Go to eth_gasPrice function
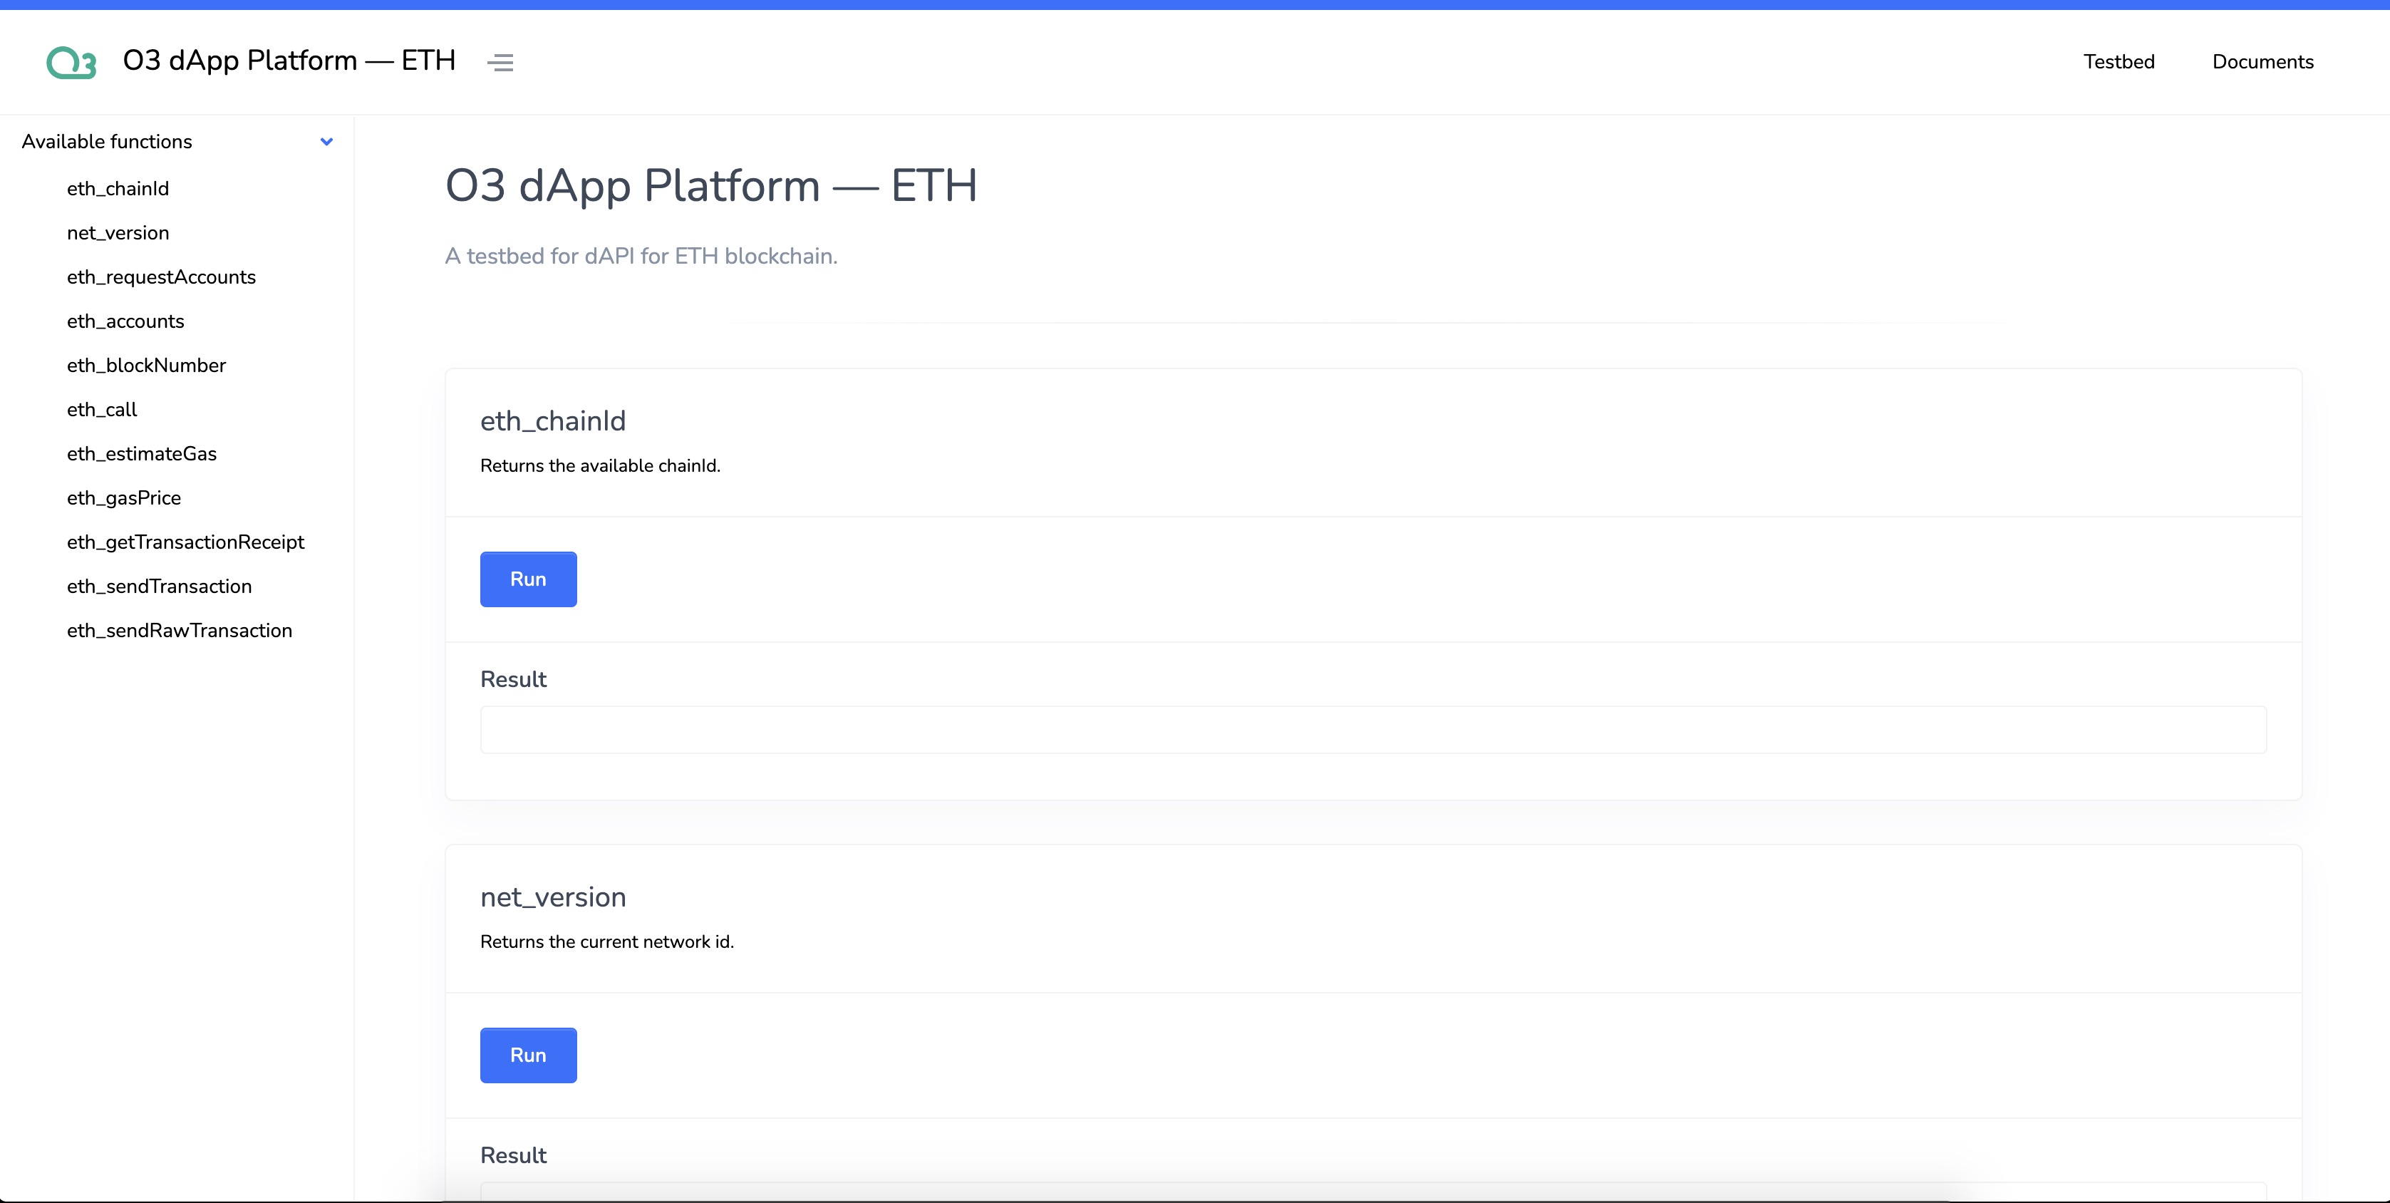2390x1203 pixels. [x=124, y=498]
